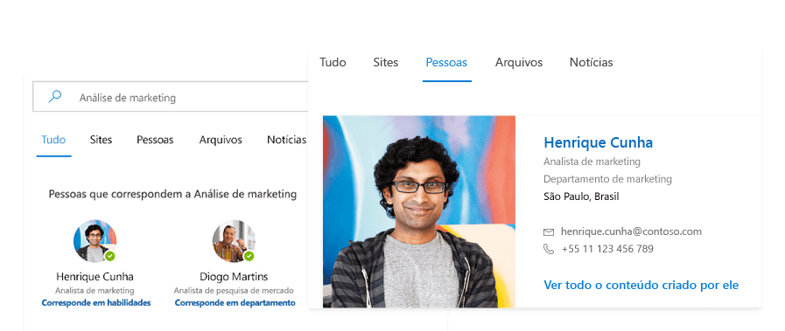785x331 pixels.
Task: Switch to Arquivos tab in profile panel
Action: click(x=519, y=62)
